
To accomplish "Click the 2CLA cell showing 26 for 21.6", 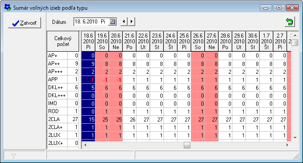I will tap(129, 120).
